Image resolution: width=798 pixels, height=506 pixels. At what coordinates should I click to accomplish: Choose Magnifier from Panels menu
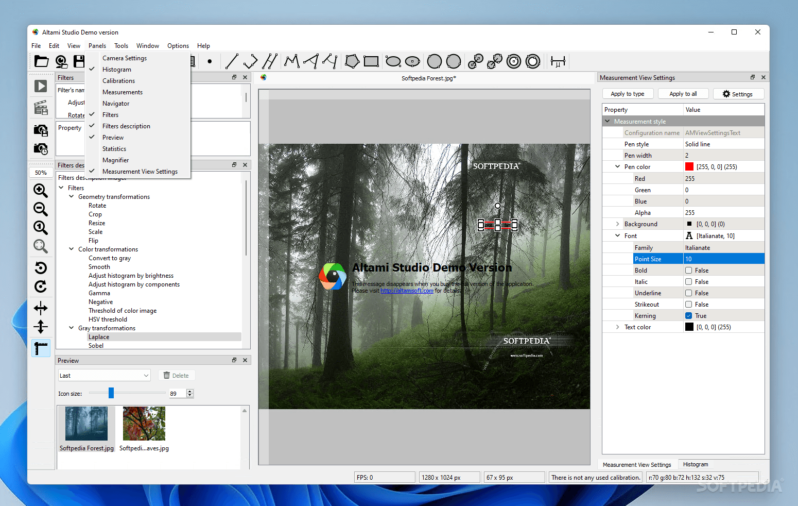tap(138, 160)
